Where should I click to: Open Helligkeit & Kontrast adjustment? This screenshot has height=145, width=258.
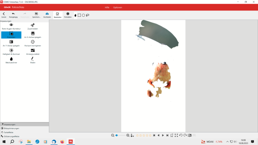coord(11,52)
